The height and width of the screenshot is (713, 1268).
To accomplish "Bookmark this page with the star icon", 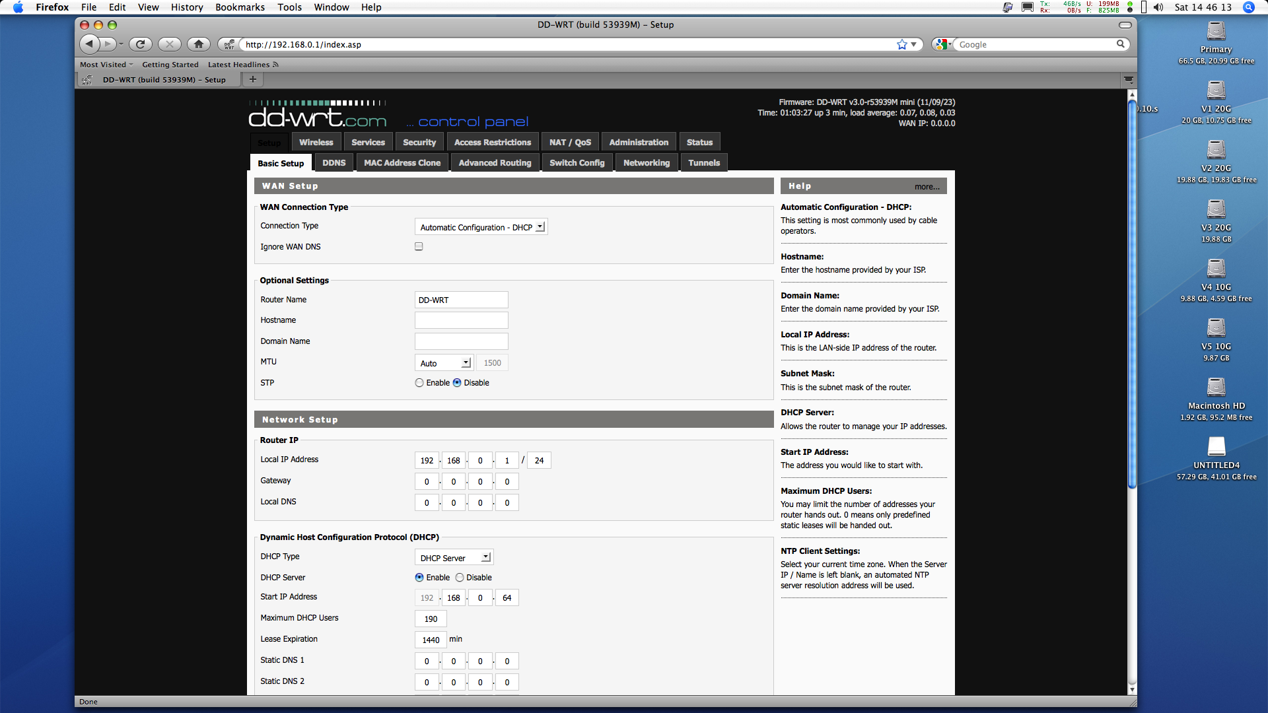I will pos(902,44).
